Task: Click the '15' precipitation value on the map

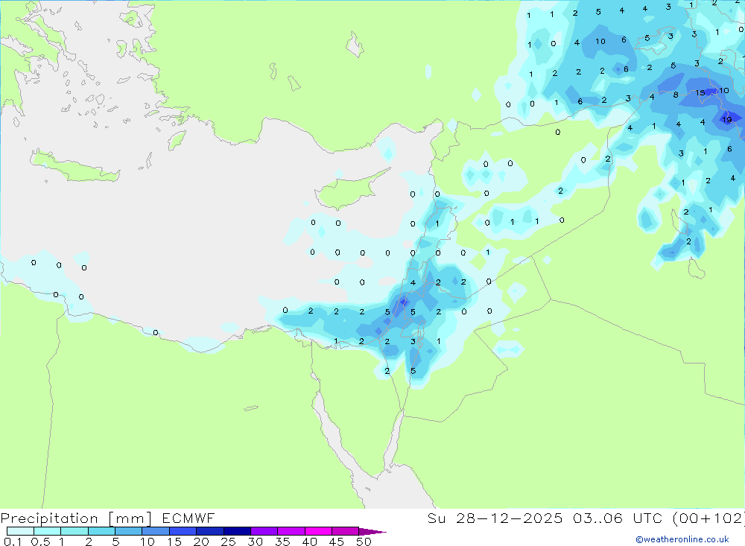Action: [x=700, y=93]
